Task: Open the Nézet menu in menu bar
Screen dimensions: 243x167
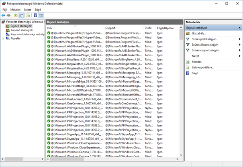Action: coord(27,10)
